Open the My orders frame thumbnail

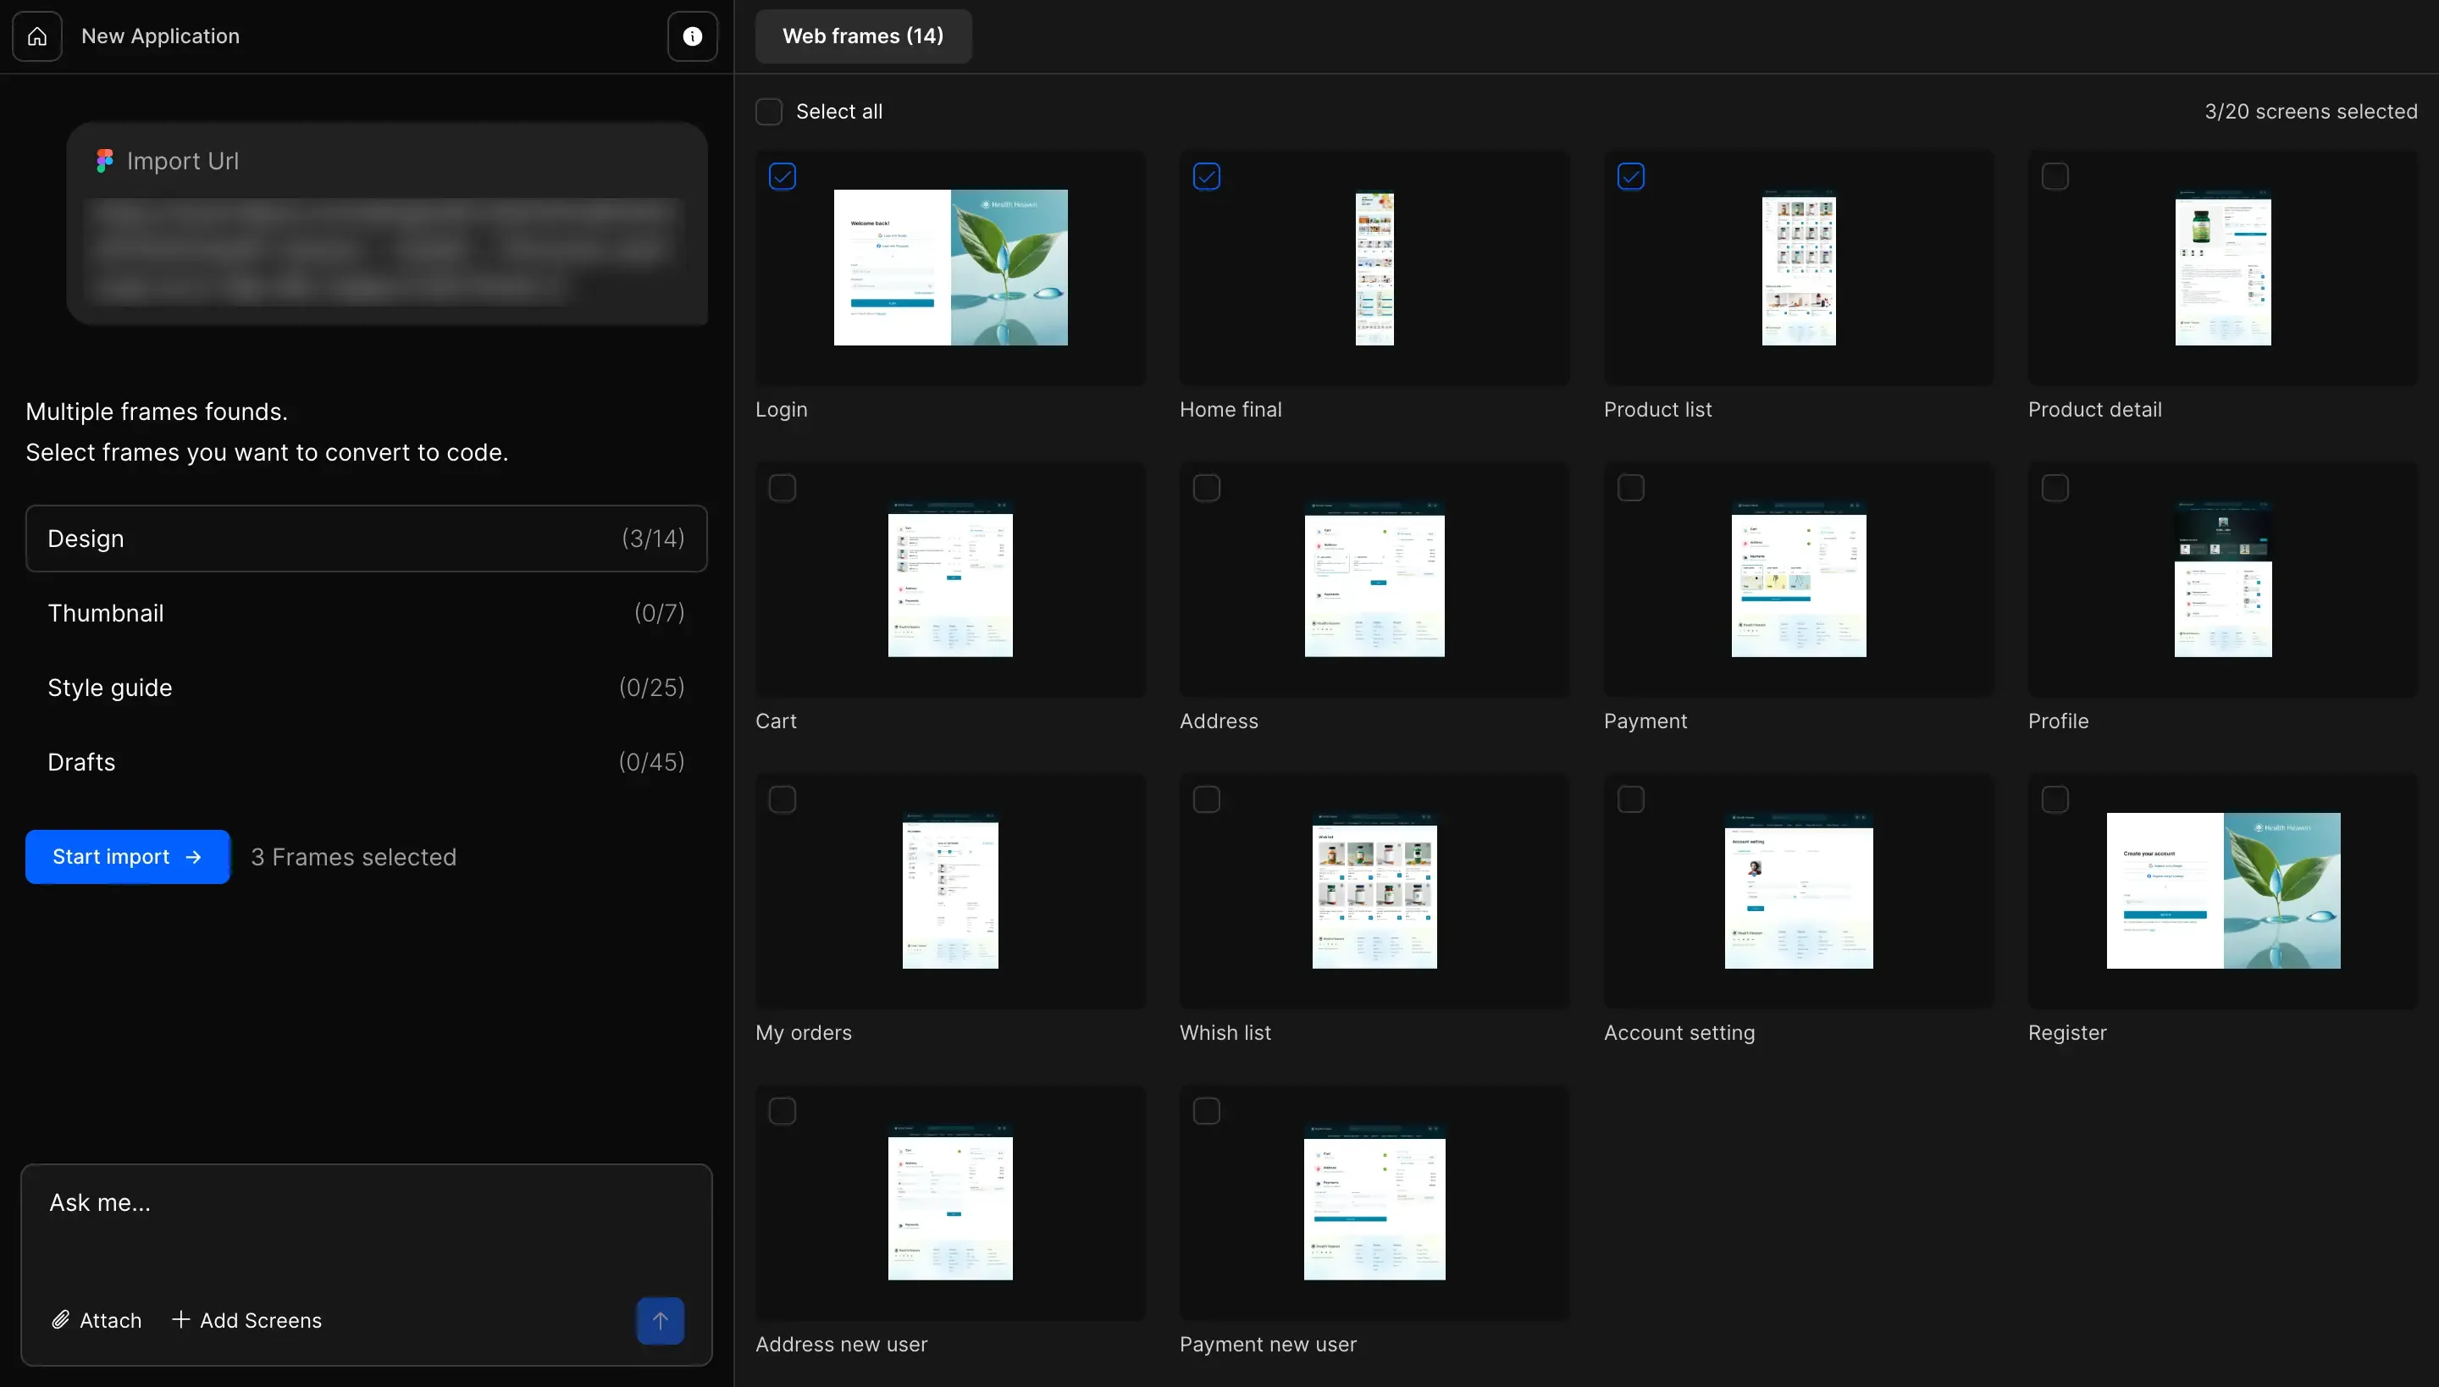point(951,890)
